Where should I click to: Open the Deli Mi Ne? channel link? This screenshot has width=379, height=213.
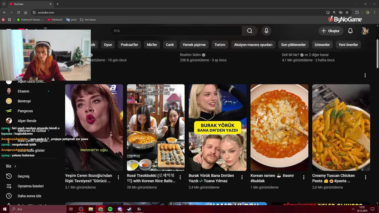pyautogui.click(x=290, y=55)
